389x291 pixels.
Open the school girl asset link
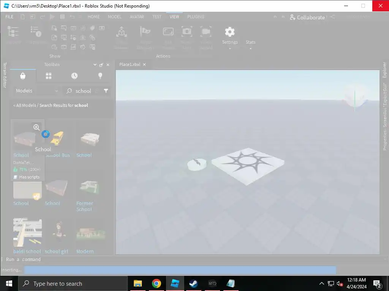pos(57,252)
